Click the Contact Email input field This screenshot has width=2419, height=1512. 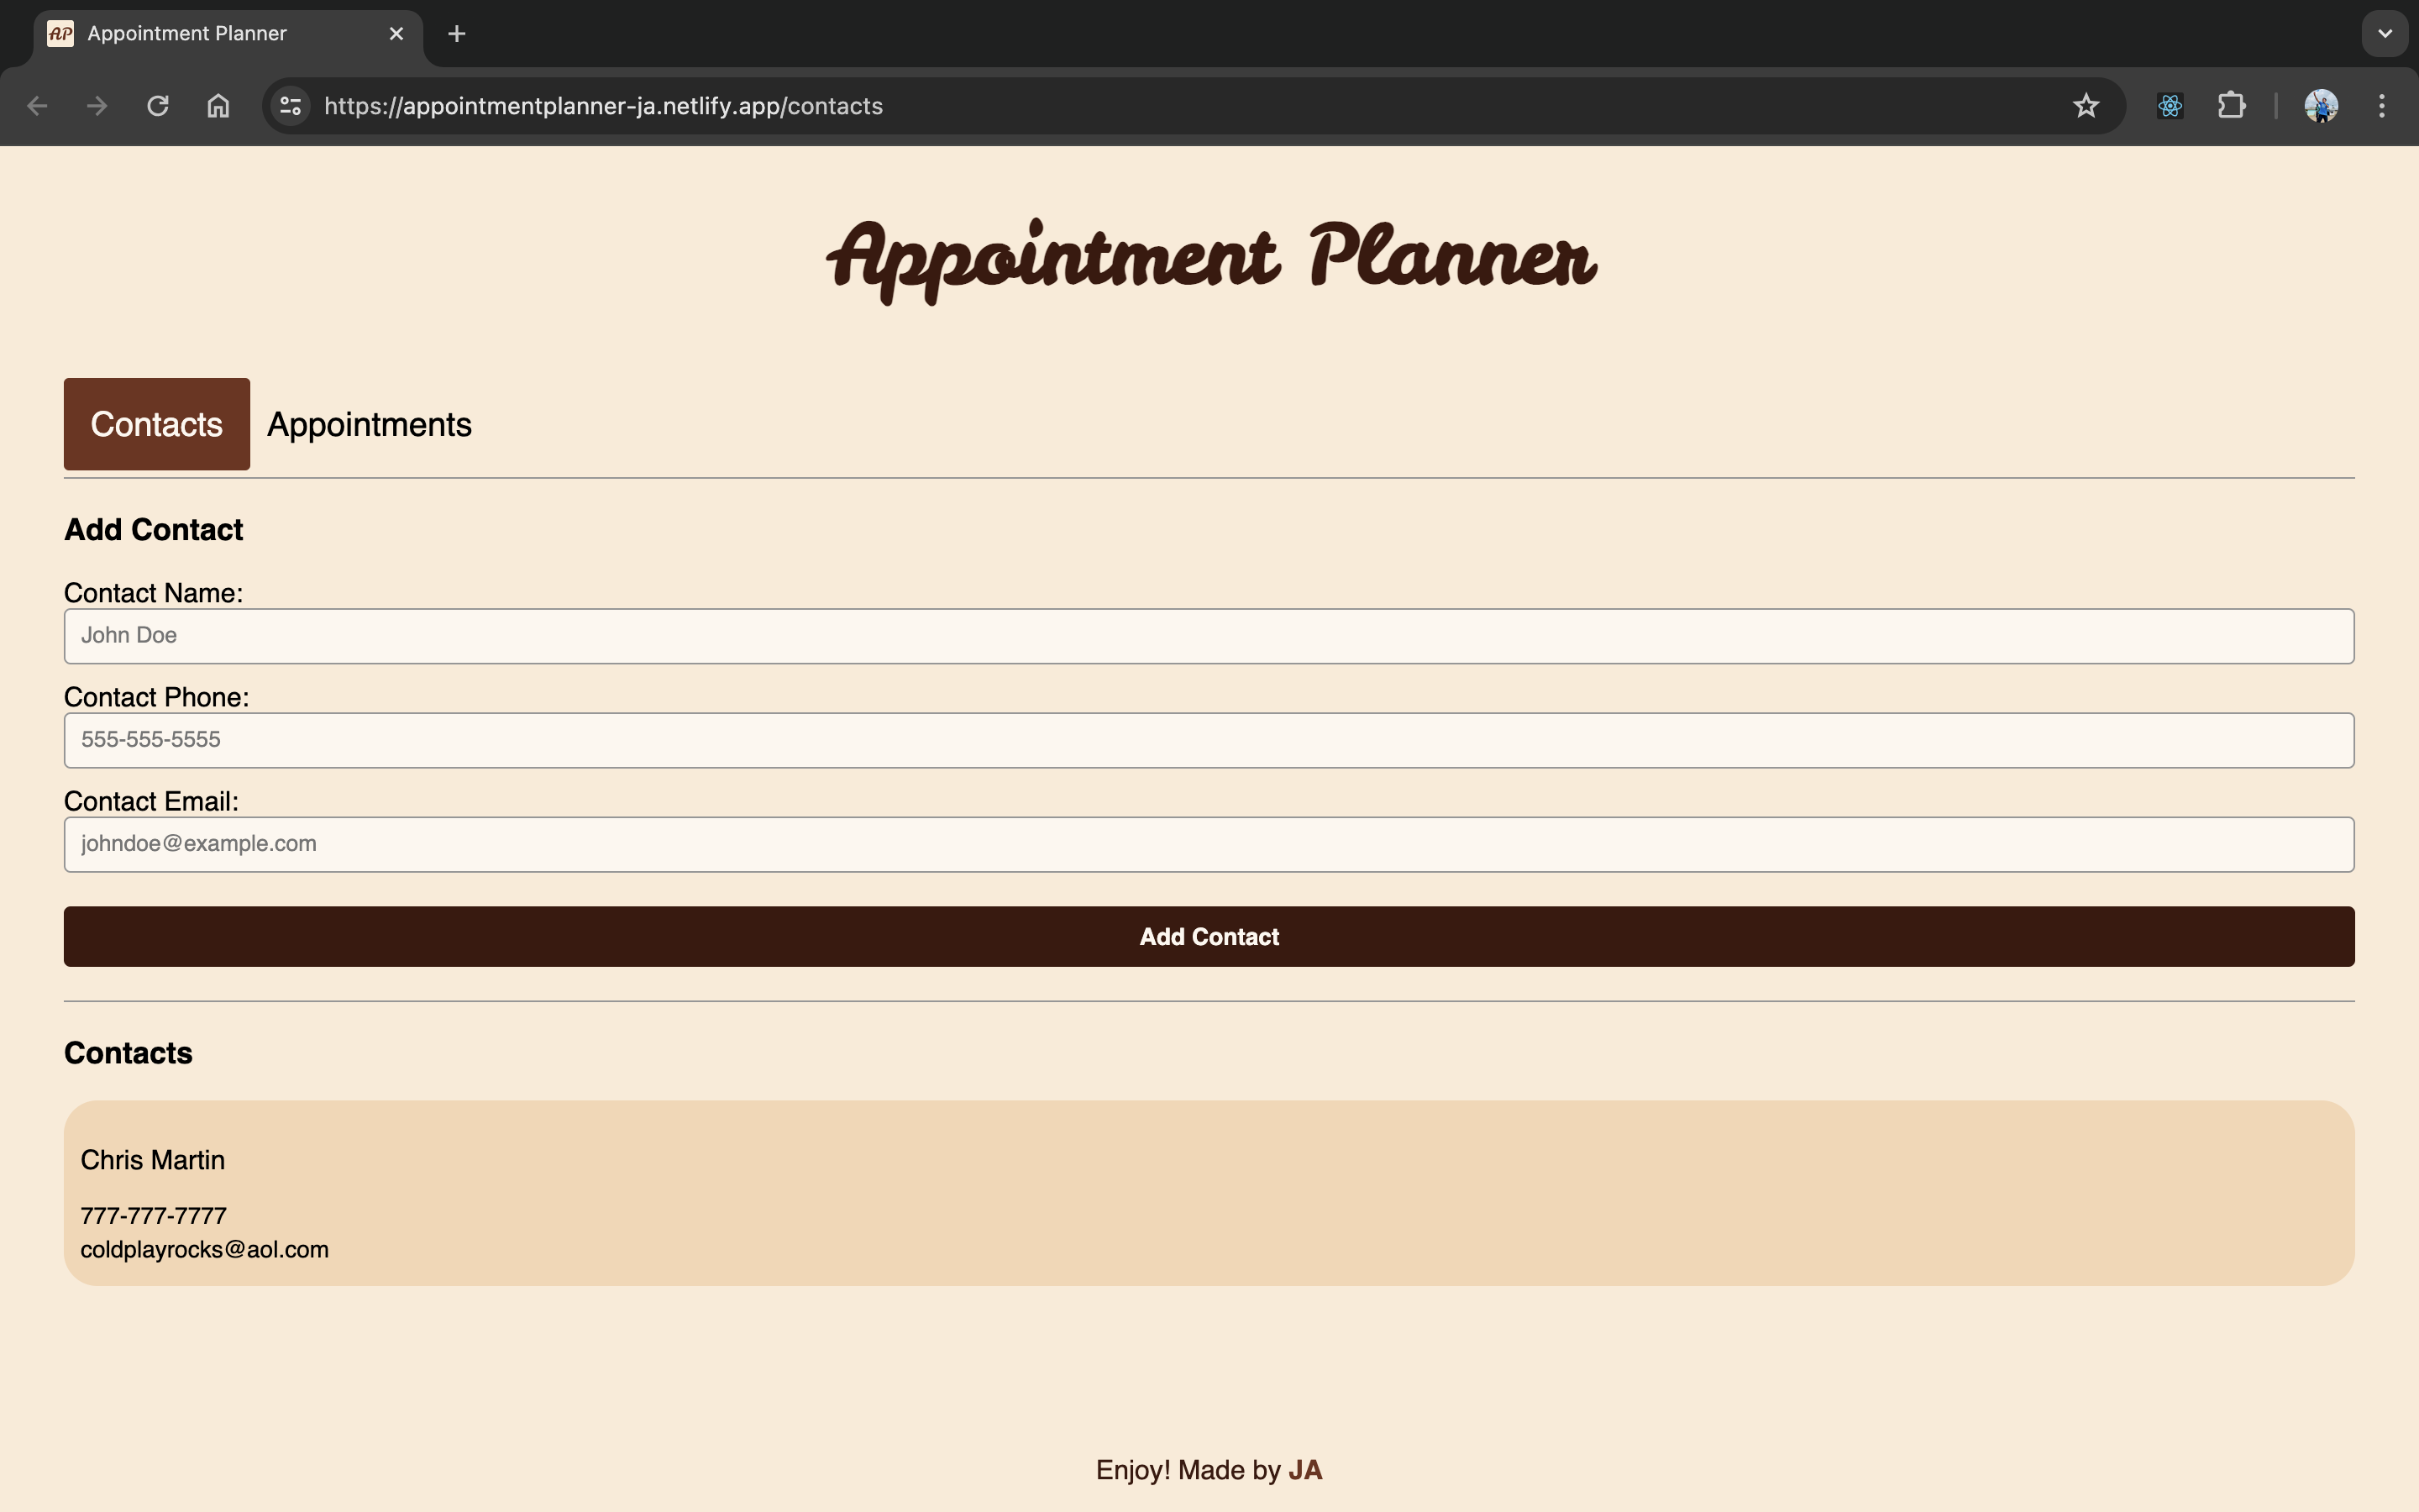1209,843
